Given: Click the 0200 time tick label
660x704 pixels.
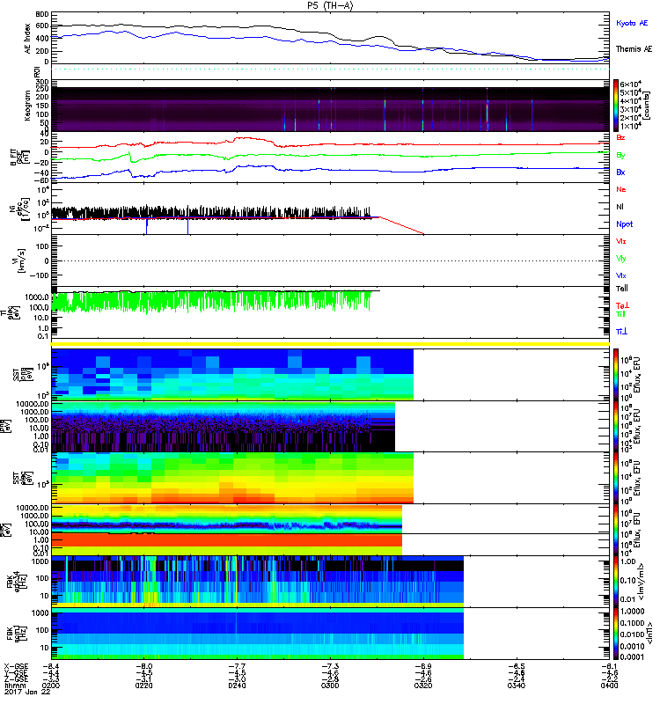Looking at the screenshot, I should click(51, 686).
